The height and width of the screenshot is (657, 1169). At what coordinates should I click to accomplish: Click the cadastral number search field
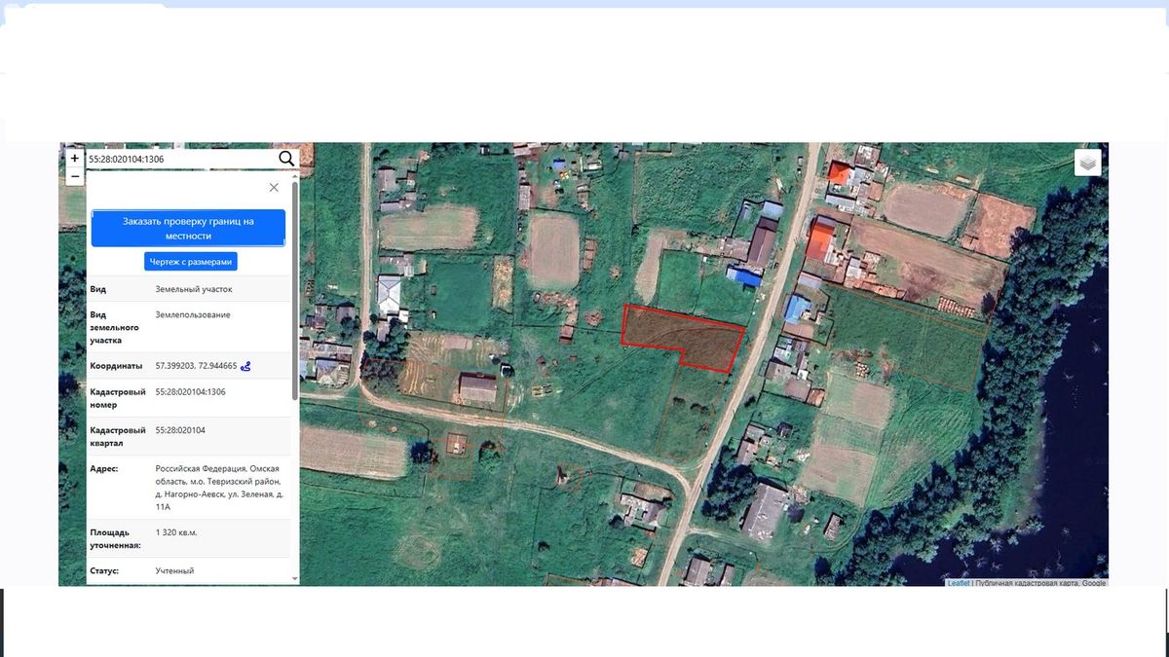coord(180,159)
